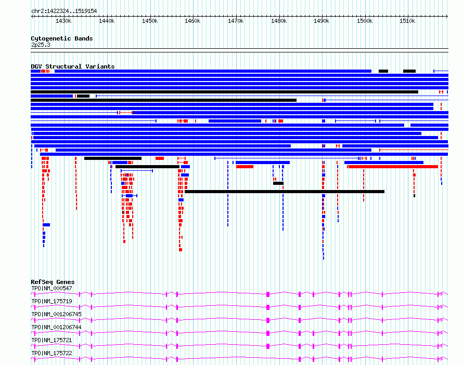Select the DGV Structural Variants track title
This screenshot has width=463, height=365.
click(x=73, y=66)
